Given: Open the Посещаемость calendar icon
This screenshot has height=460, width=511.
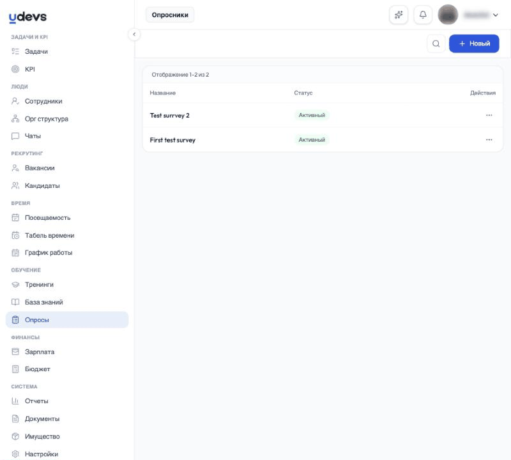Looking at the screenshot, I should [x=15, y=217].
